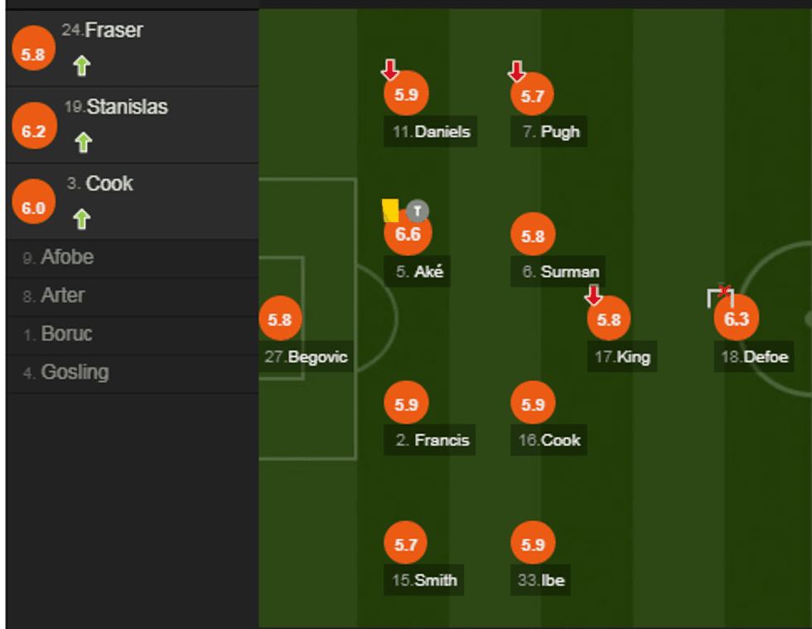Click the green substituted-on arrow under Fraser
Screen dimensions: 812x629
(x=80, y=66)
